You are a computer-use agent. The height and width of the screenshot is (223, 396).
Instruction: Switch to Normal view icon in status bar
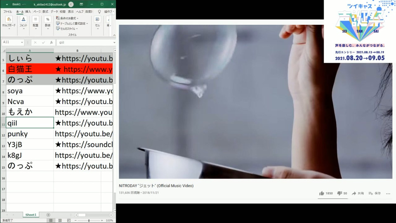(51, 221)
